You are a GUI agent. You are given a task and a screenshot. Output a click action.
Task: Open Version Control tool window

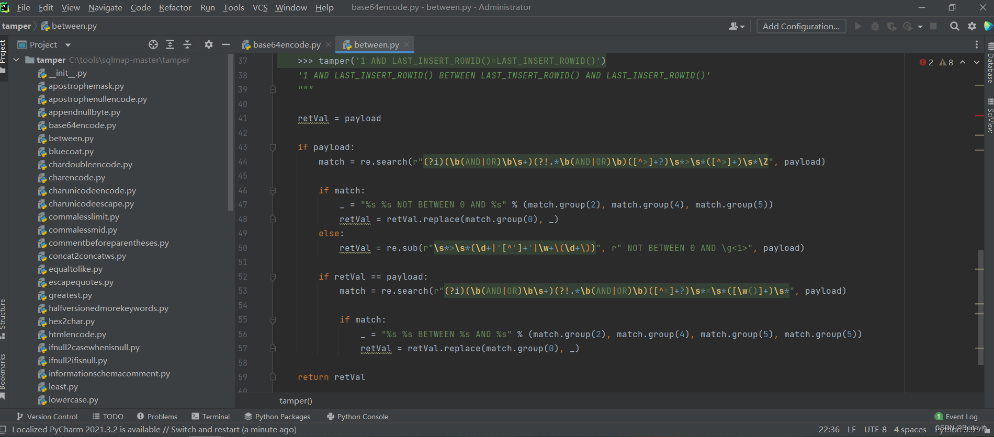point(47,417)
